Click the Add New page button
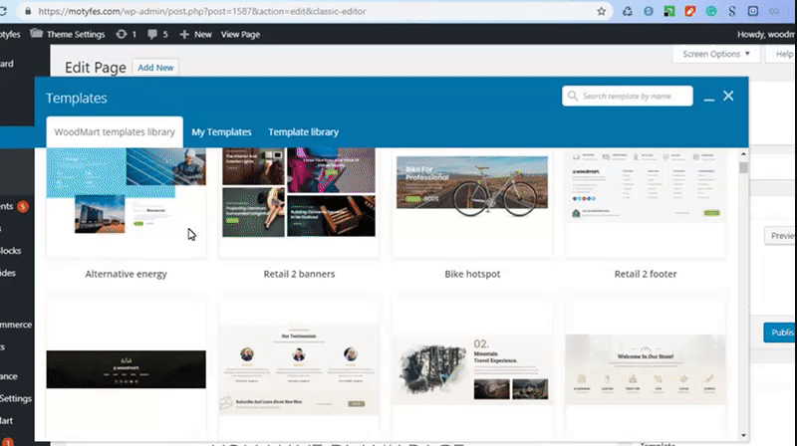 point(155,68)
